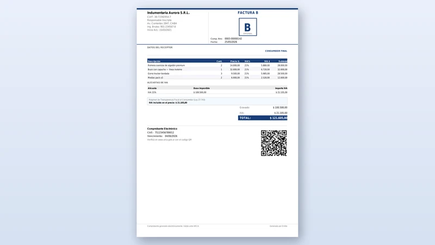435x245 pixels.
Task: Click the Remera unit price 14.000,00
Action: 235,65
